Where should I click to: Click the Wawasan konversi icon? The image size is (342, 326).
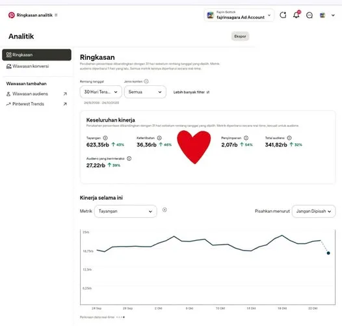pyautogui.click(x=8, y=66)
